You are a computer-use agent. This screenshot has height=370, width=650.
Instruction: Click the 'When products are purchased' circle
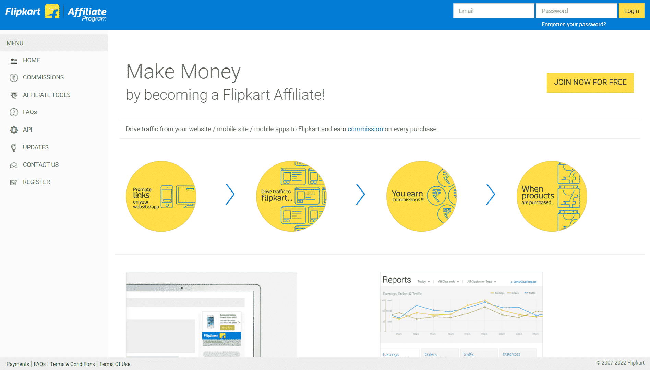coord(552,196)
